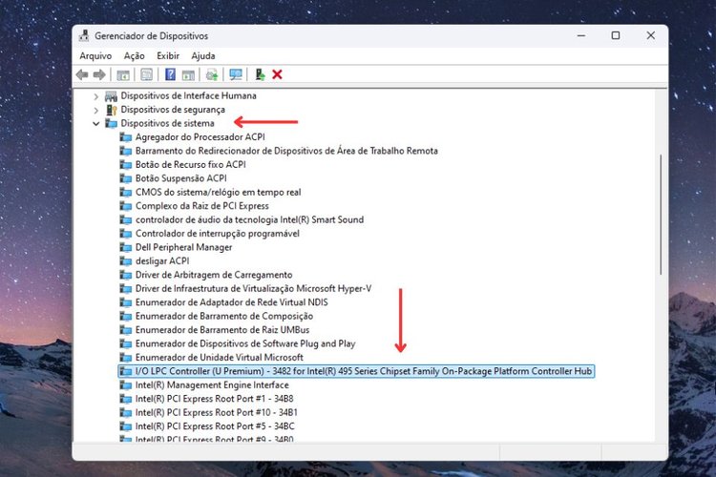The image size is (716, 477).
Task: Select Botão de Recurso fixo ACPI
Action: pyautogui.click(x=190, y=164)
